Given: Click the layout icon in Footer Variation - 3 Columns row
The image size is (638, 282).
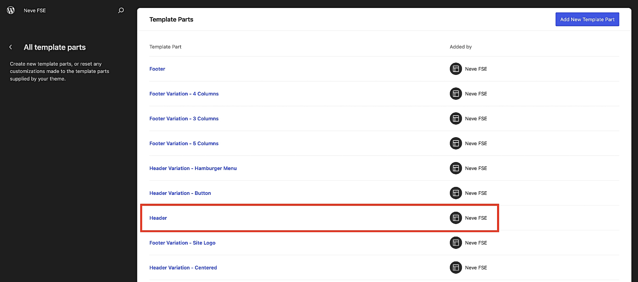Looking at the screenshot, I should pyautogui.click(x=456, y=119).
